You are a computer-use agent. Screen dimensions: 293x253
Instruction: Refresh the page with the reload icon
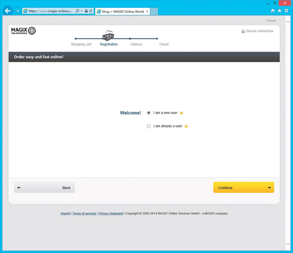(x=91, y=11)
